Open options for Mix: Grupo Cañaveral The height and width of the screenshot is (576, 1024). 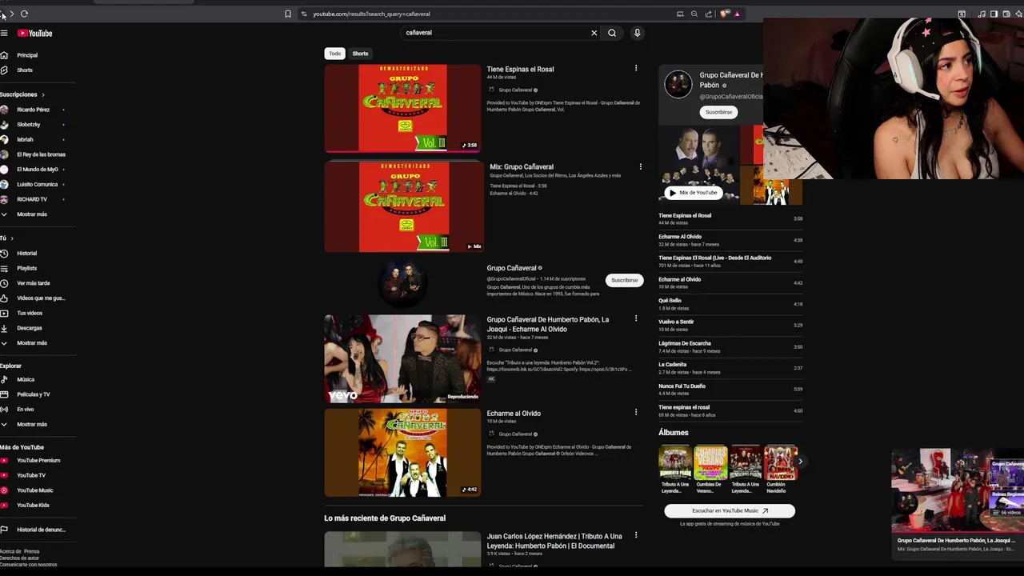click(640, 167)
